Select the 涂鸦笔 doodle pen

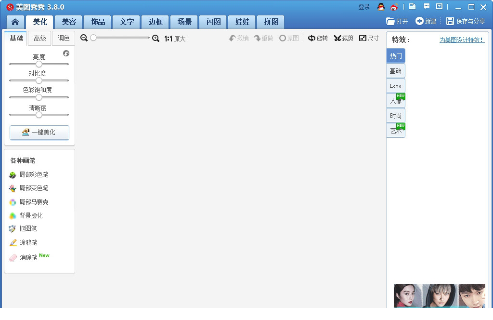23,242
